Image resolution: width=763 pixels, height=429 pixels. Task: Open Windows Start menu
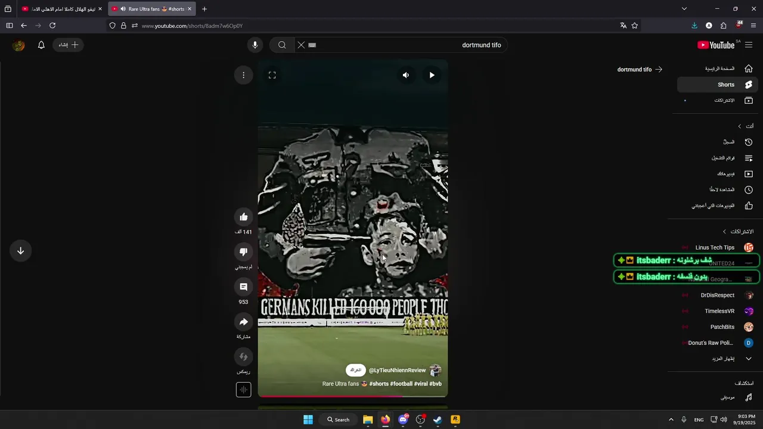(x=308, y=419)
